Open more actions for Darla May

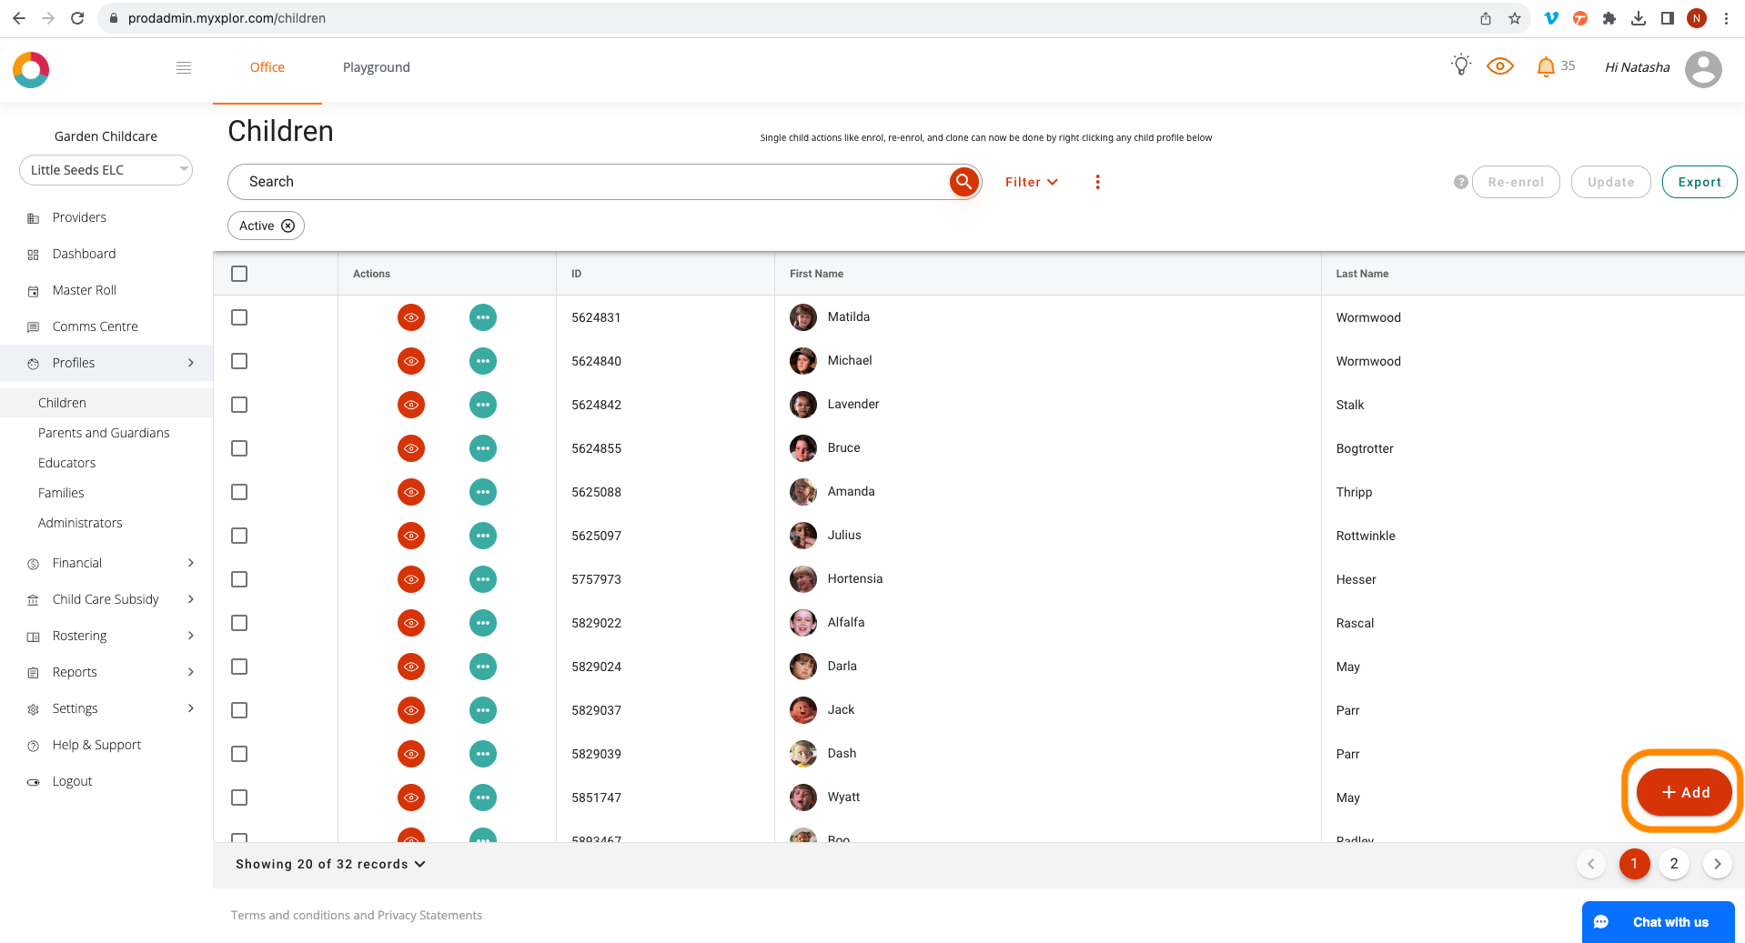483,667
